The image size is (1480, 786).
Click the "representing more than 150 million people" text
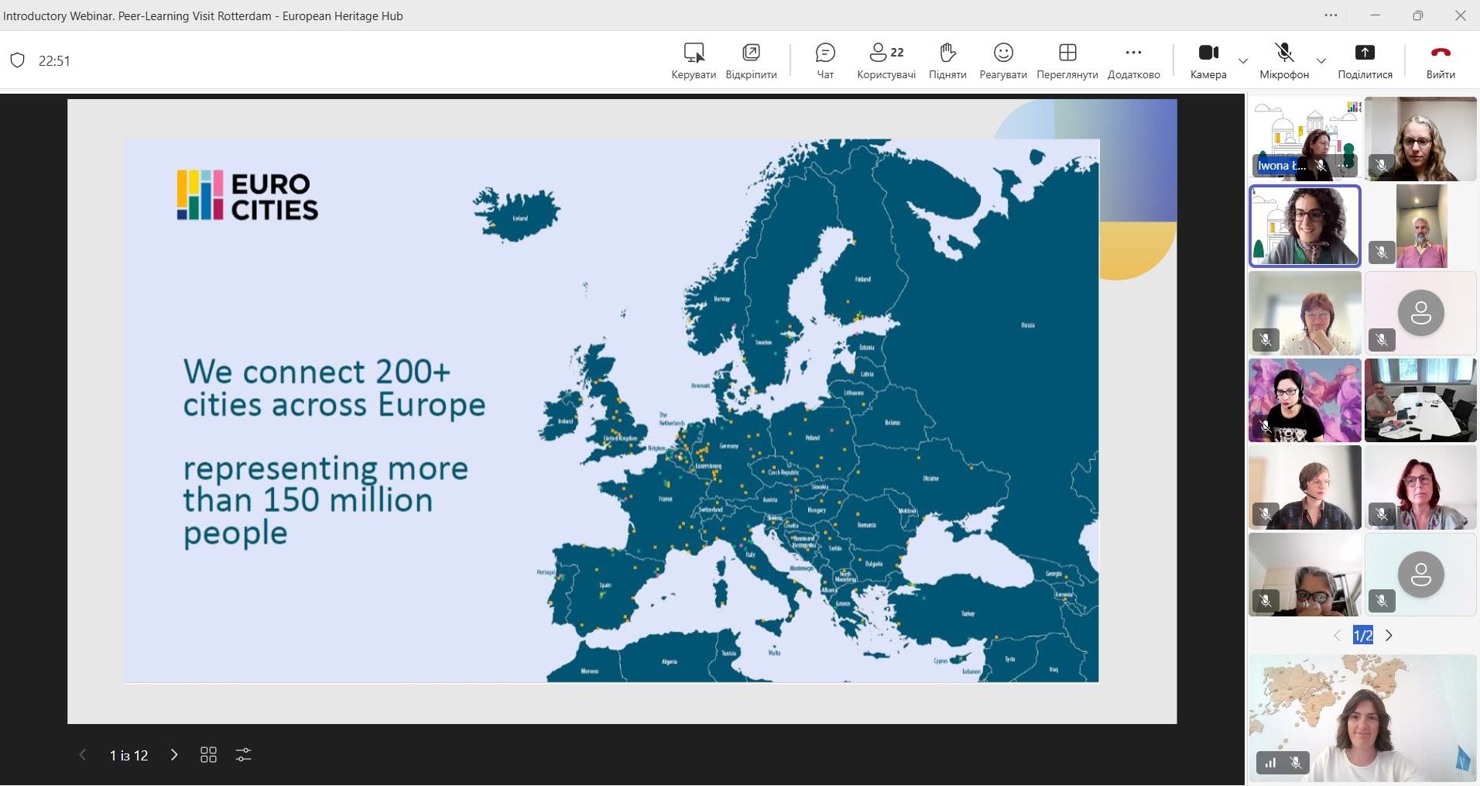[326, 501]
